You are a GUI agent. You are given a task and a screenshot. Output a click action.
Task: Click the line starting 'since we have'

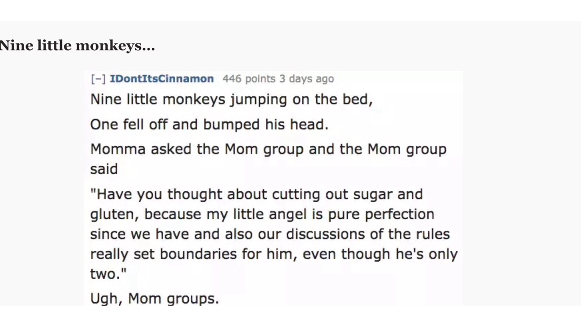coord(270,234)
